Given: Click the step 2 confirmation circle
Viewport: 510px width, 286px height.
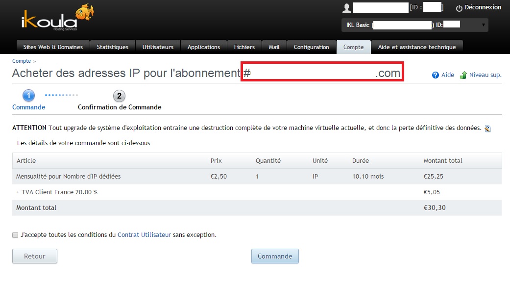Looking at the screenshot, I should tap(119, 96).
